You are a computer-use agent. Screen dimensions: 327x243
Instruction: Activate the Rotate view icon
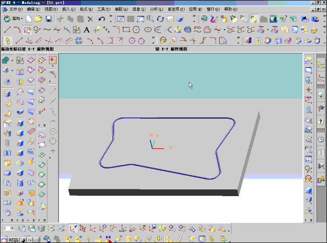pyautogui.click(x=160, y=19)
